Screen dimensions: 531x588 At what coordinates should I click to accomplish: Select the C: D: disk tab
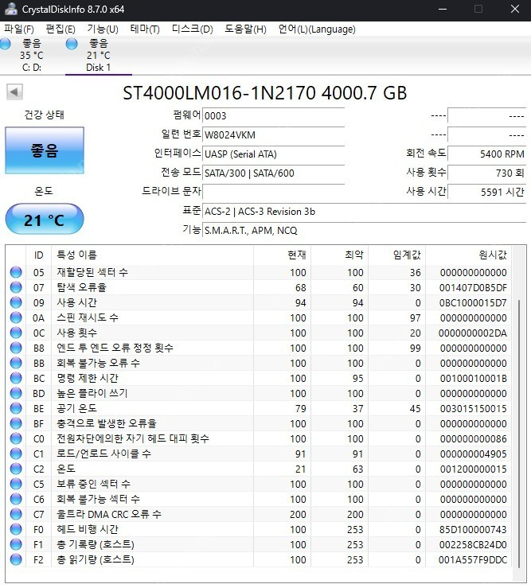[32, 55]
